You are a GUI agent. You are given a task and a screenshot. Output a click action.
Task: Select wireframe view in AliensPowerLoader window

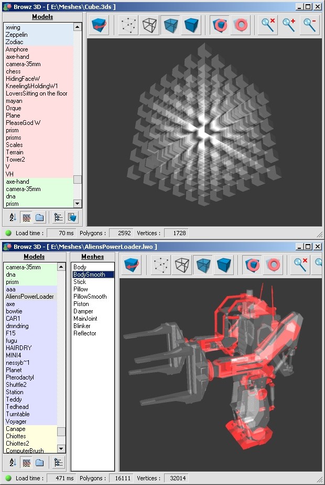pyautogui.click(x=182, y=265)
